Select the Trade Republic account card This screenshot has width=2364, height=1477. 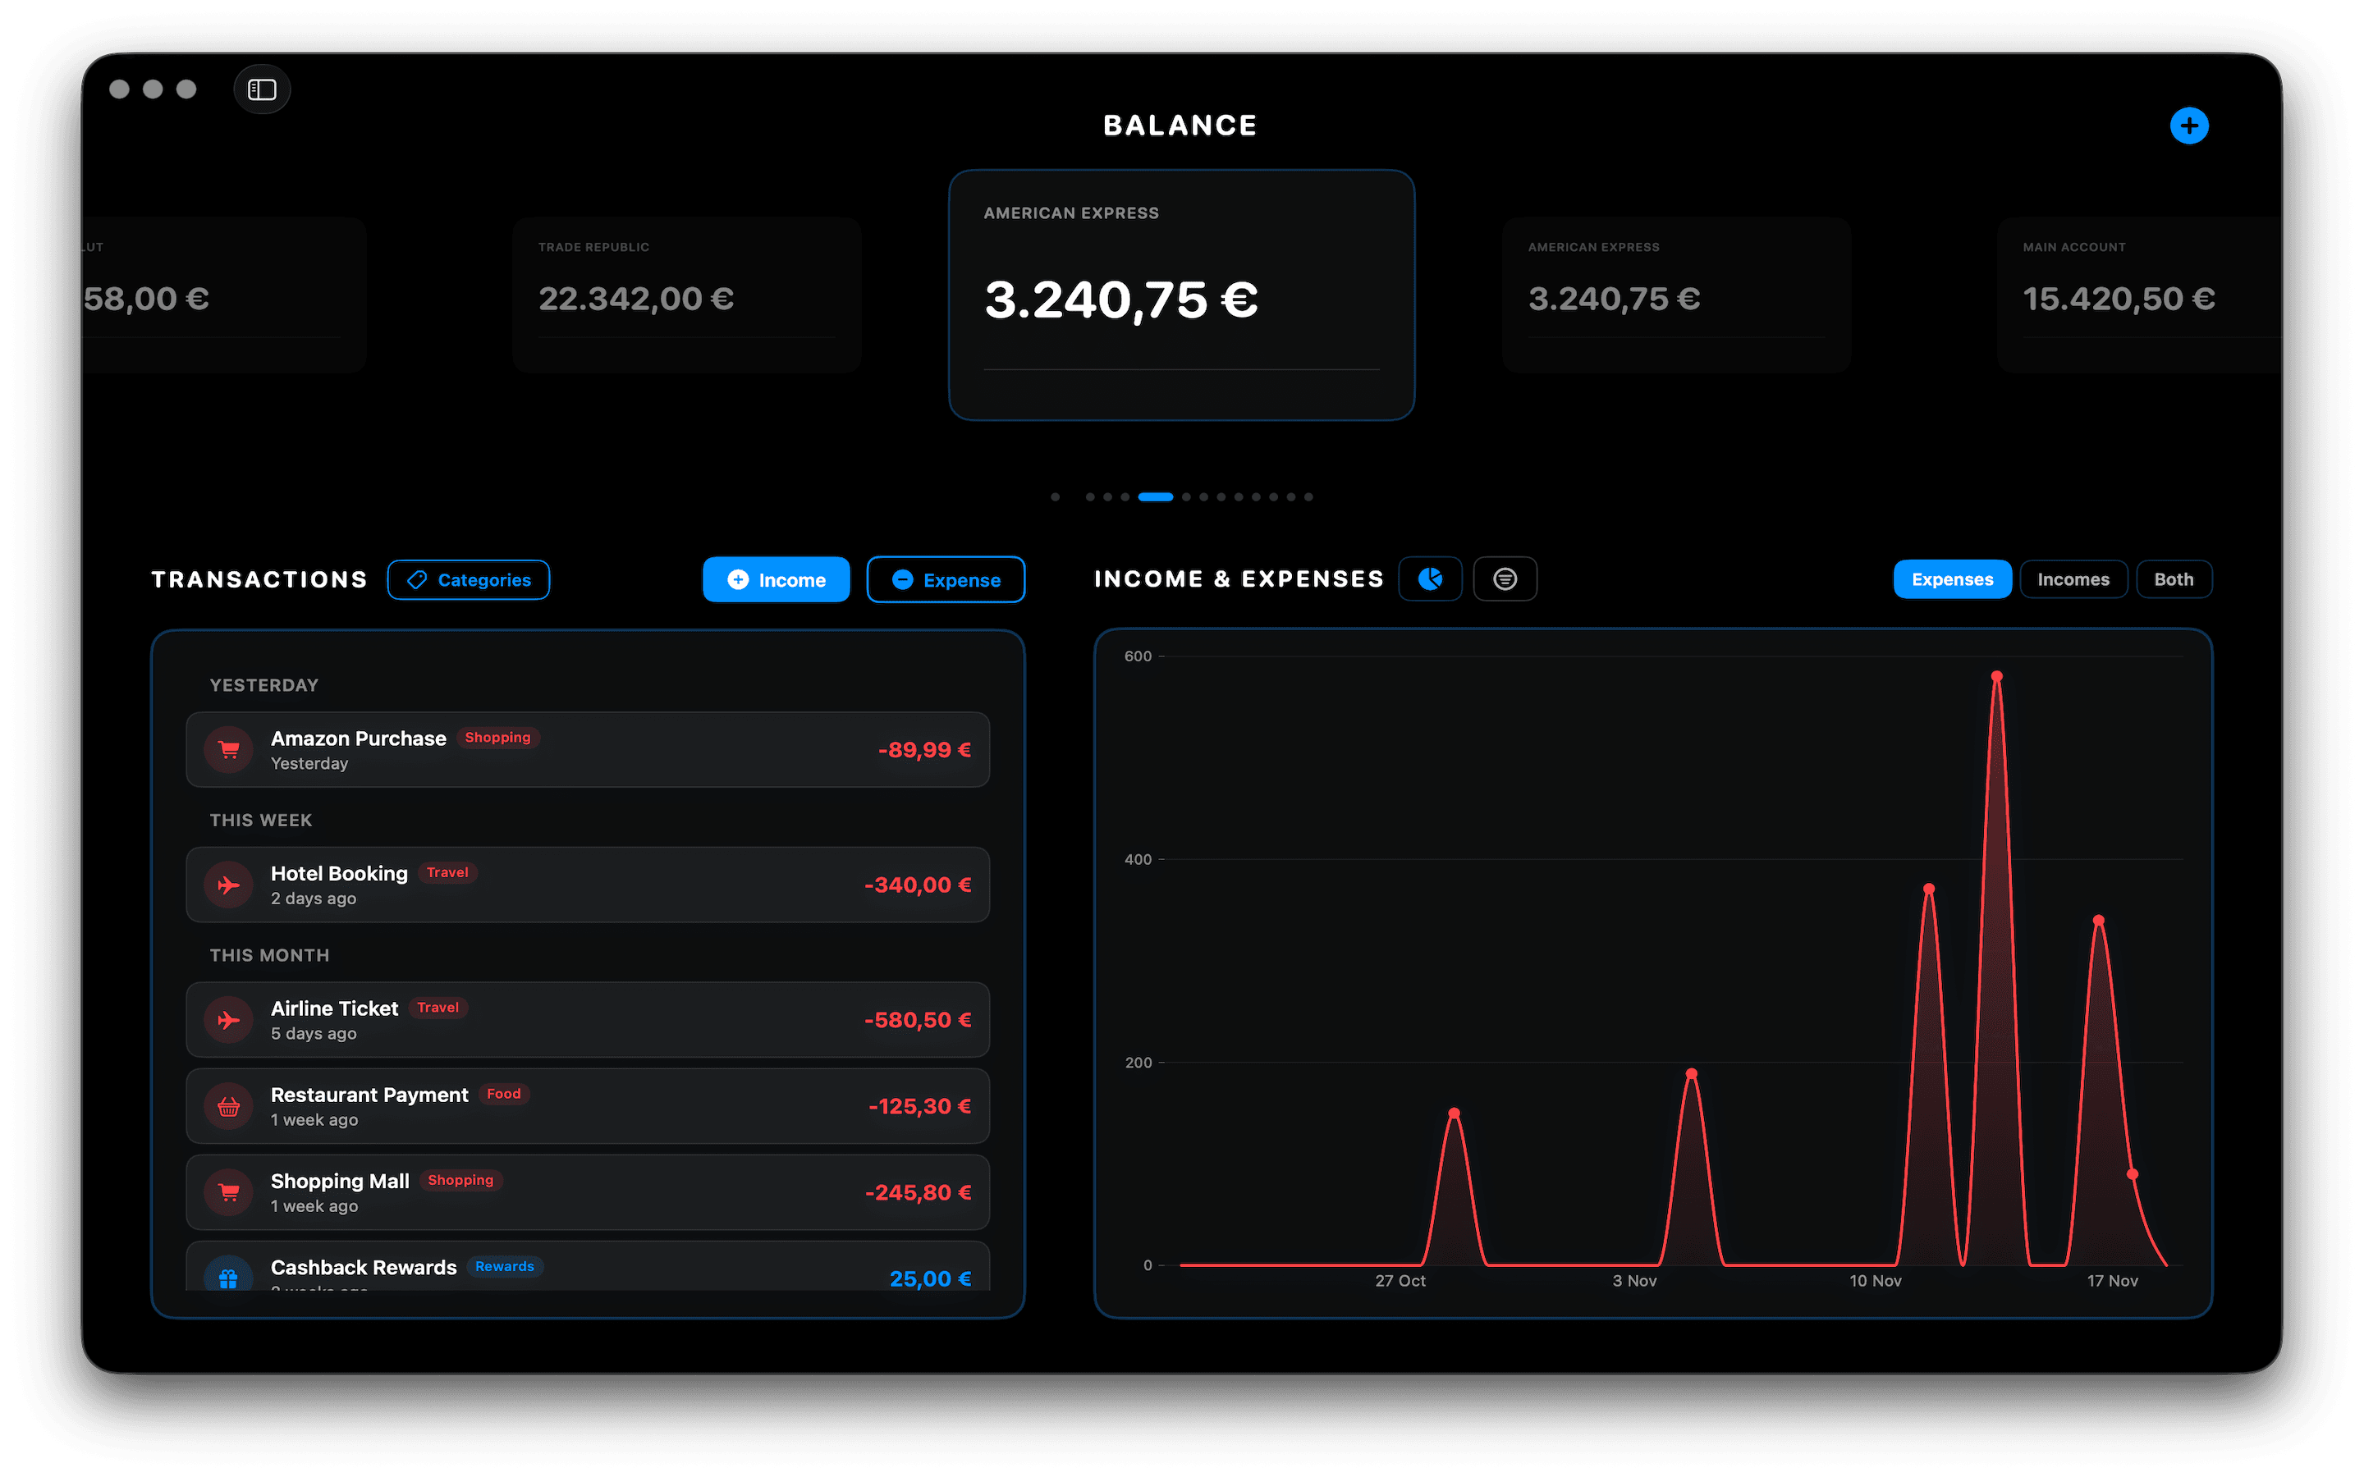[x=687, y=294]
